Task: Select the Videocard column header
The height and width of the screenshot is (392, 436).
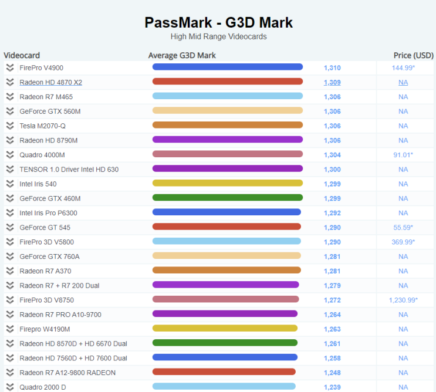Action: pos(22,55)
